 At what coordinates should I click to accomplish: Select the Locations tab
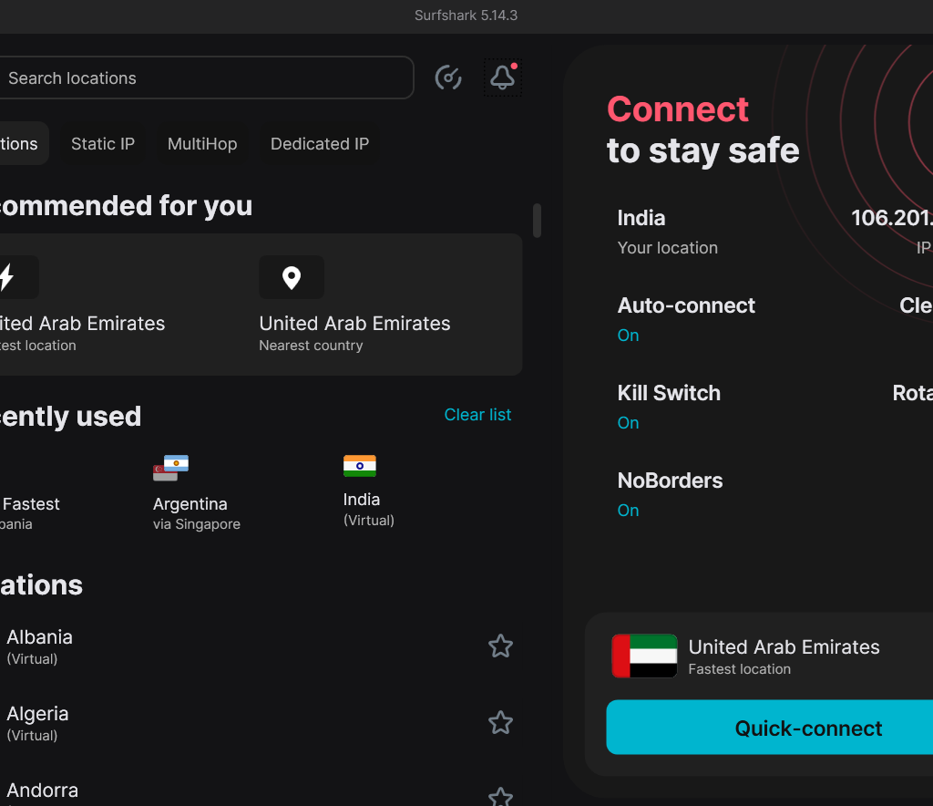tap(23, 143)
